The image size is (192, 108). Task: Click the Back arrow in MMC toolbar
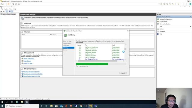point(1,11)
